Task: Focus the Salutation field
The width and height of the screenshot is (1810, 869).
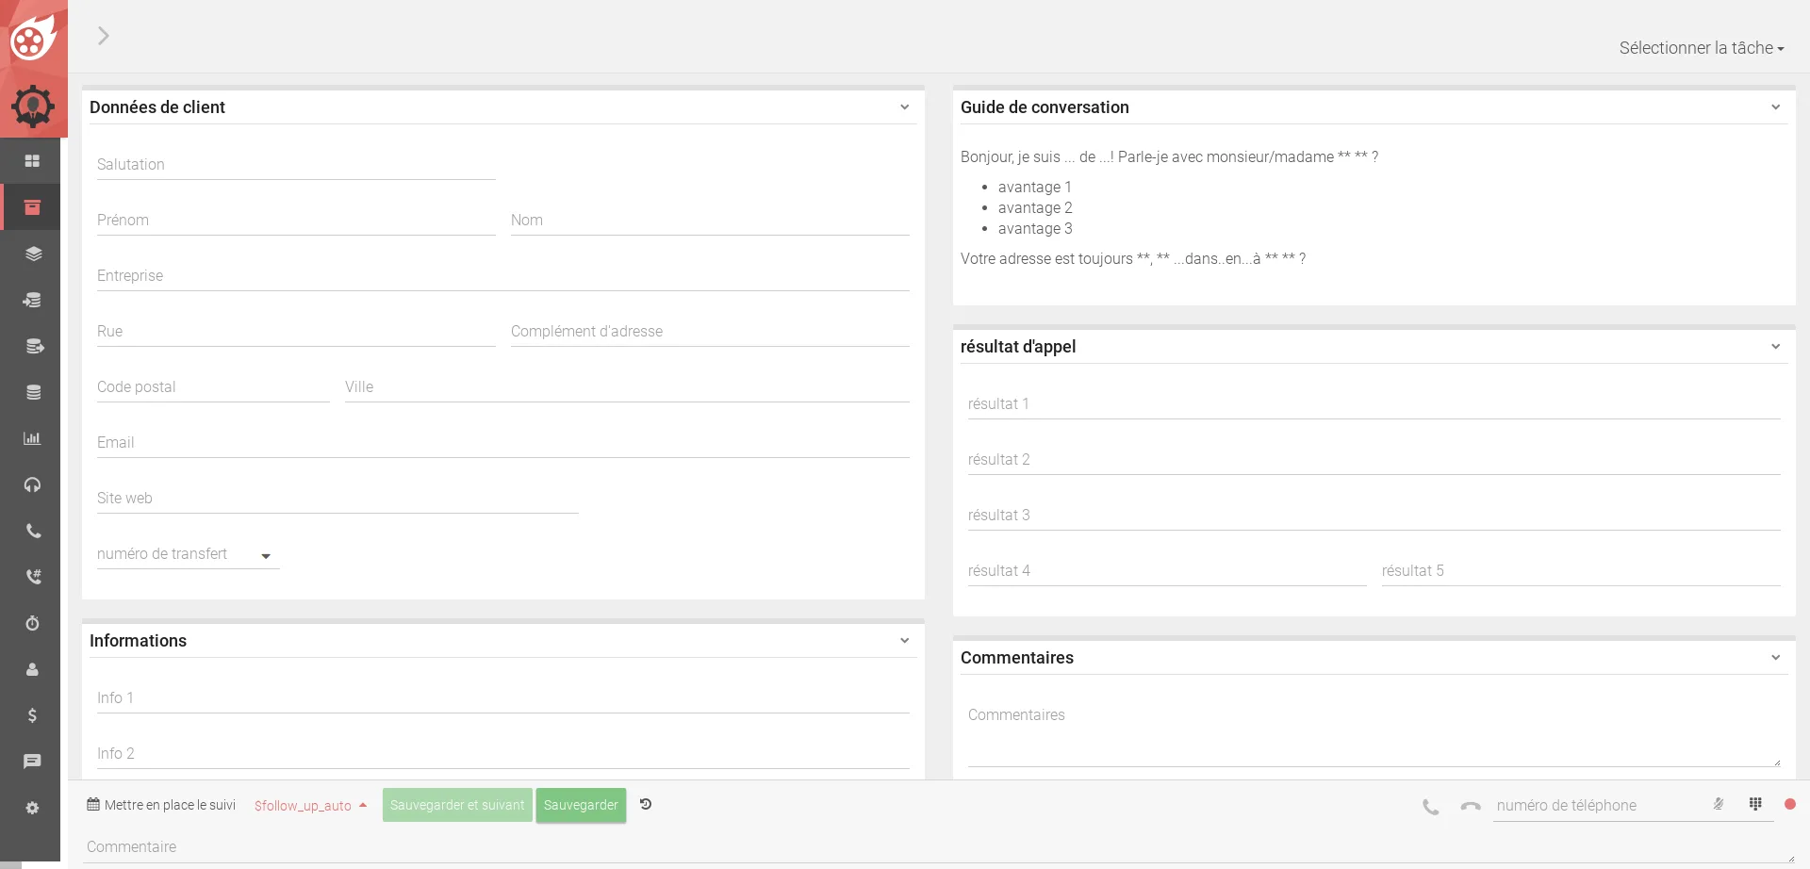Action: coord(296,165)
